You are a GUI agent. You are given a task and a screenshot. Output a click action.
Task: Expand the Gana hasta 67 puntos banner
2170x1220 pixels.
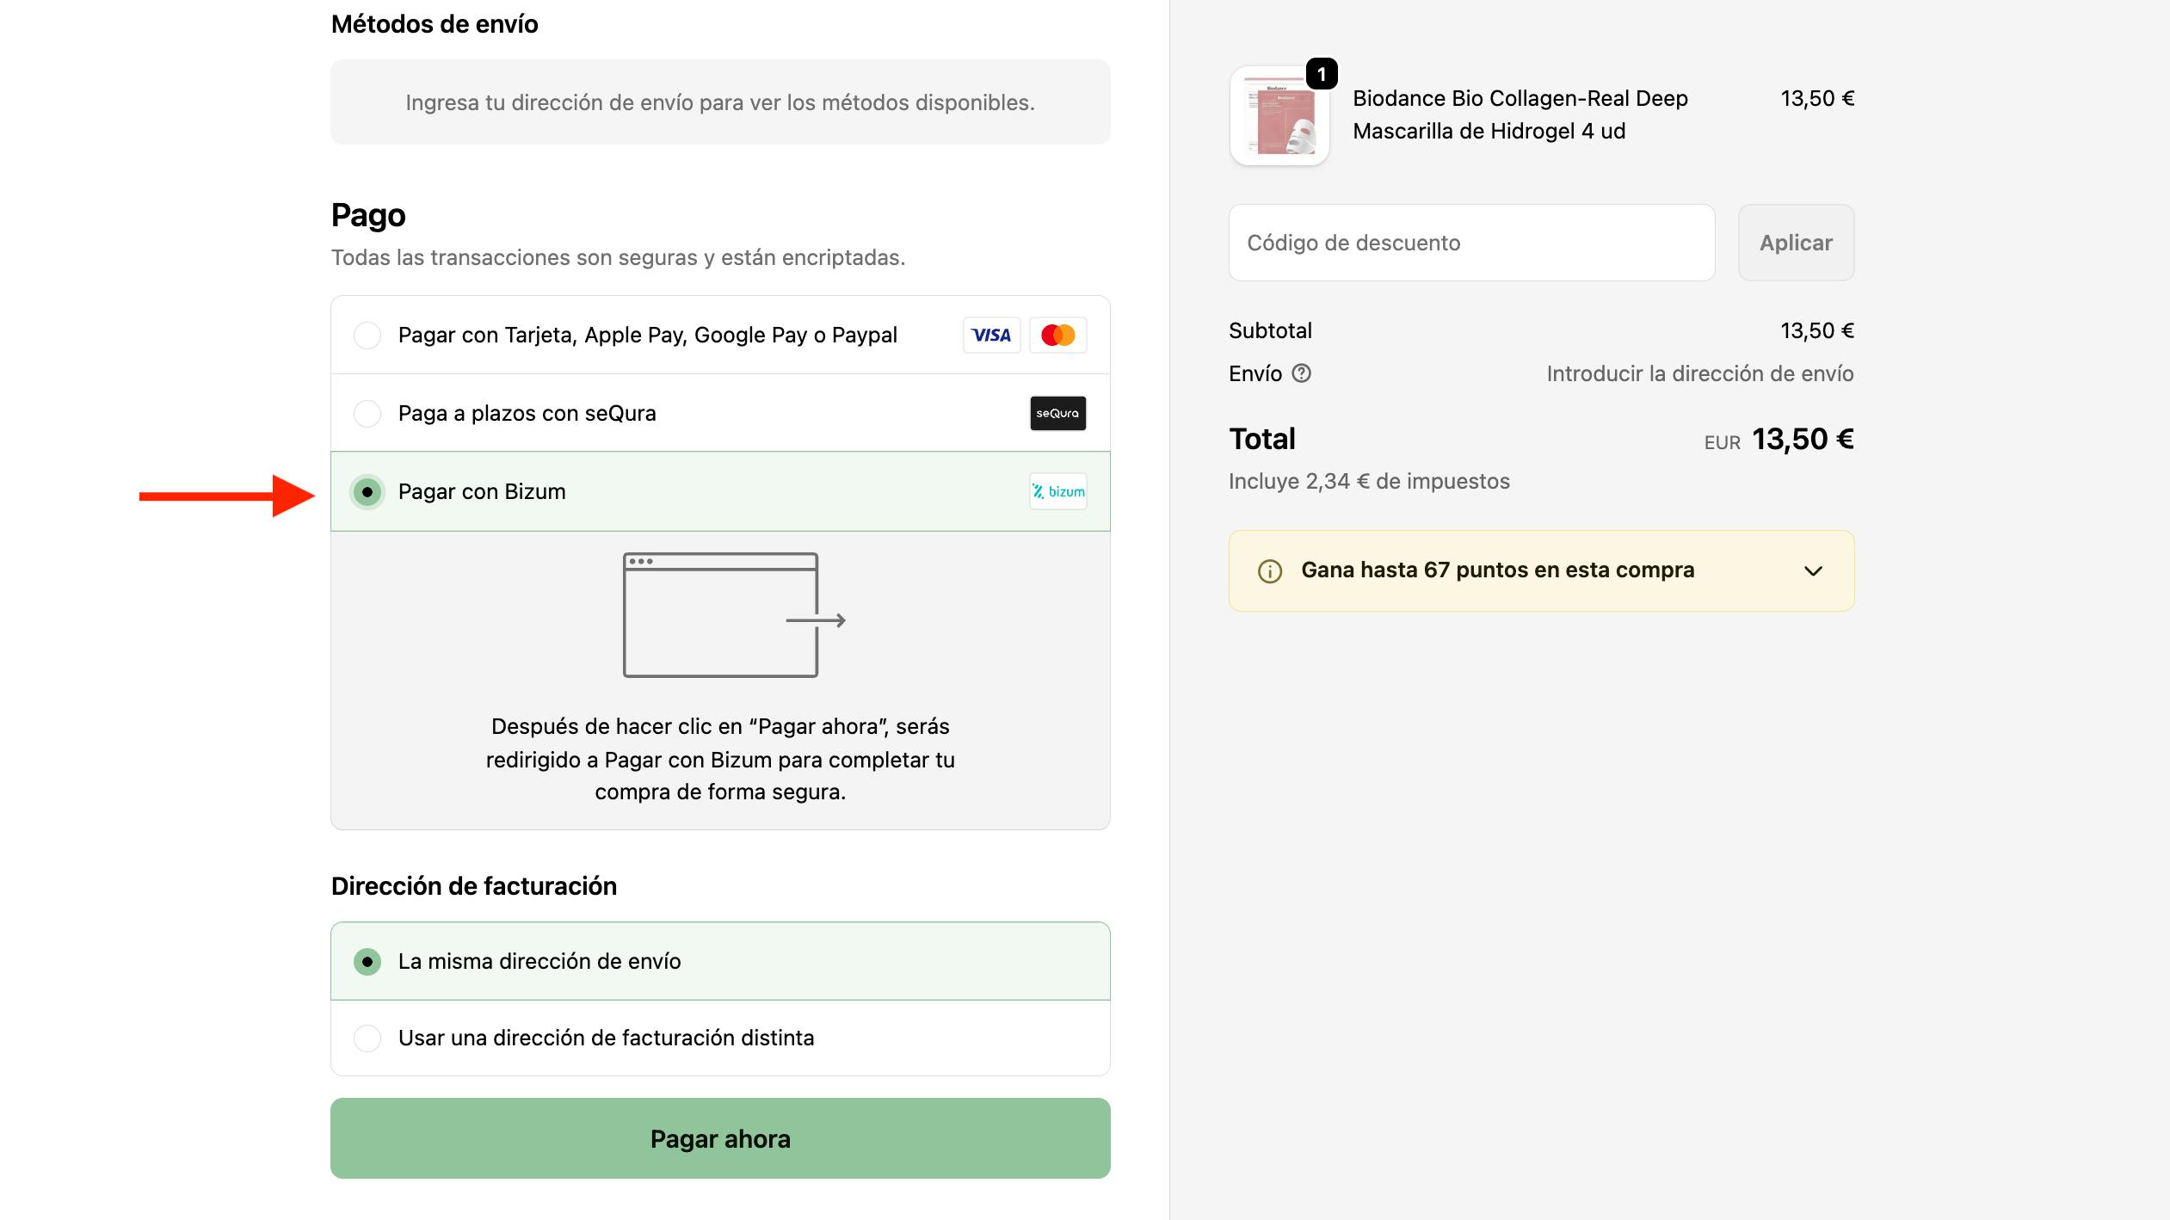click(x=1497, y=570)
